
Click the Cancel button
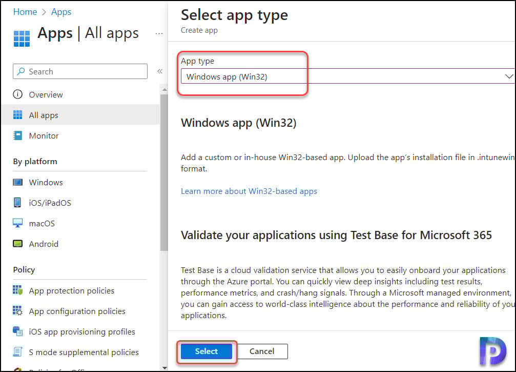[262, 351]
